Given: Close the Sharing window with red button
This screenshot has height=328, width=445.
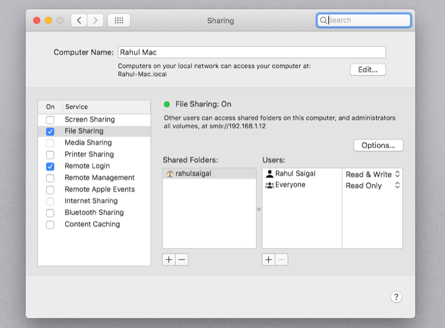Looking at the screenshot, I should [37, 20].
